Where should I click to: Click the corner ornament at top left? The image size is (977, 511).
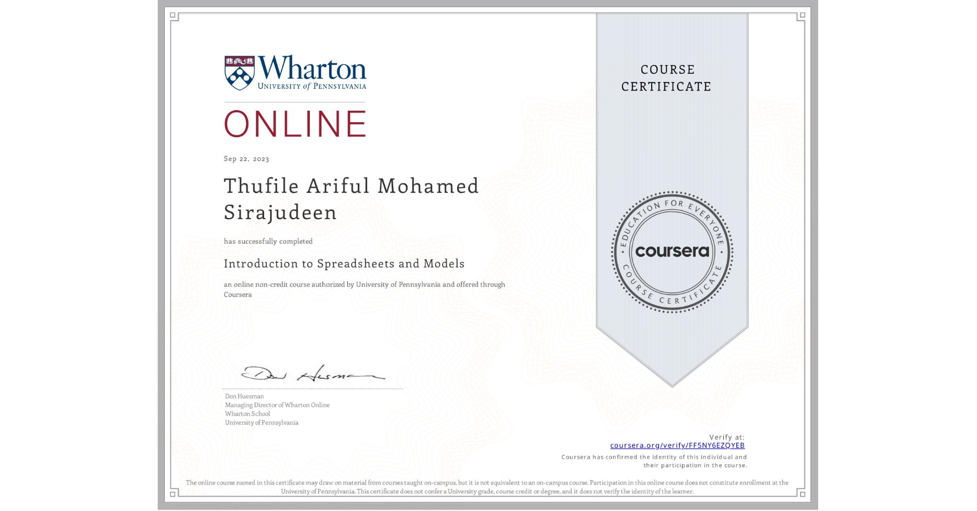[x=174, y=15]
